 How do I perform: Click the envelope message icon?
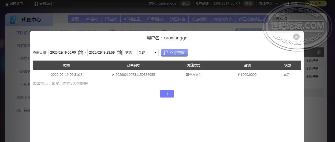coord(286,4)
